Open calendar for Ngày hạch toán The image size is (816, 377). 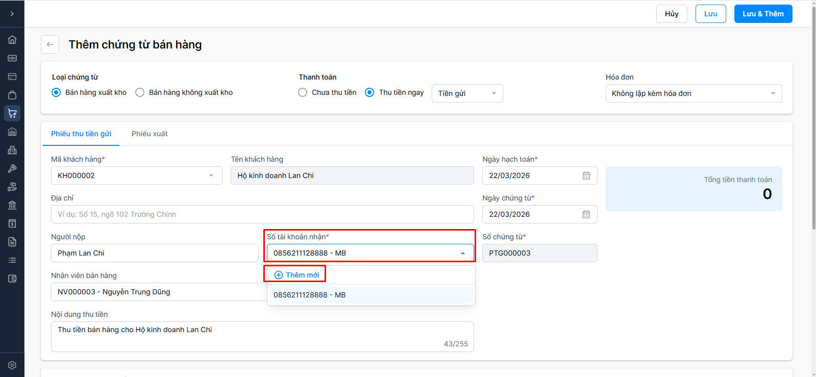(x=586, y=175)
